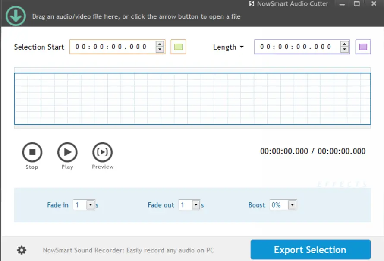The width and height of the screenshot is (384, 261).
Task: Open the Fade out seconds dropdown
Action: (196, 205)
